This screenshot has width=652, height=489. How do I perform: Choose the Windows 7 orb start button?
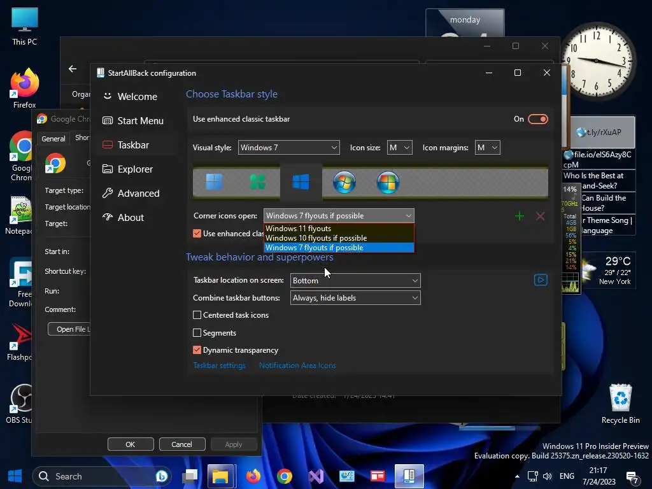coord(344,182)
